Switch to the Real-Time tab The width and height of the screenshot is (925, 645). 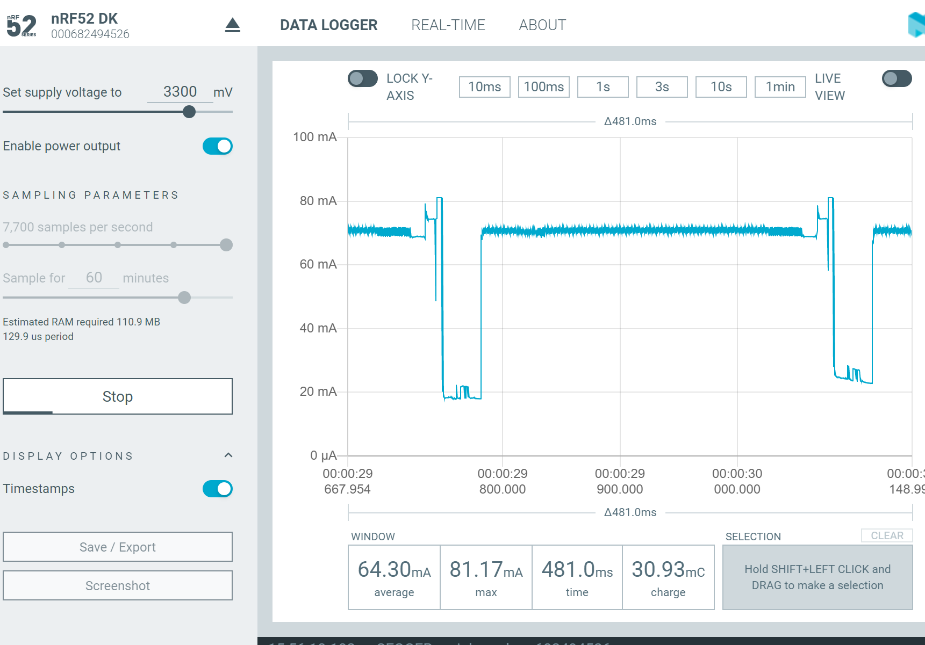[448, 25]
